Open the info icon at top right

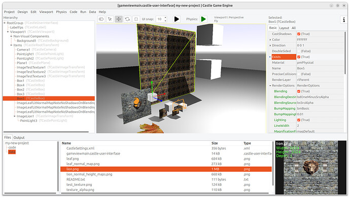[344, 20]
